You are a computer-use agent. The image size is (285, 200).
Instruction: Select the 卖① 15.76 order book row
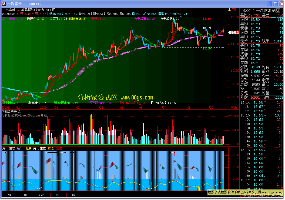261,37
